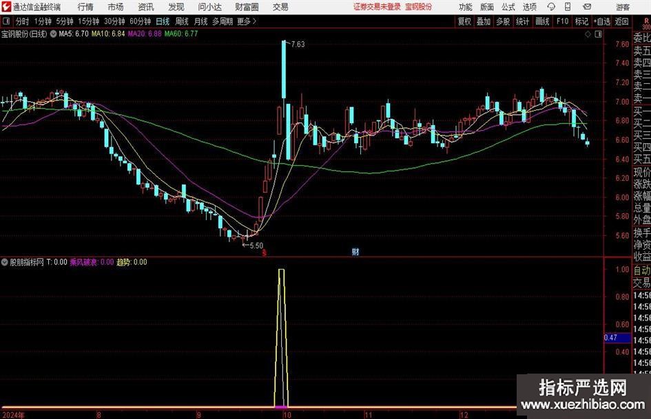651x419 pixels.
Task: Open the 发现 menu
Action: click(176, 7)
